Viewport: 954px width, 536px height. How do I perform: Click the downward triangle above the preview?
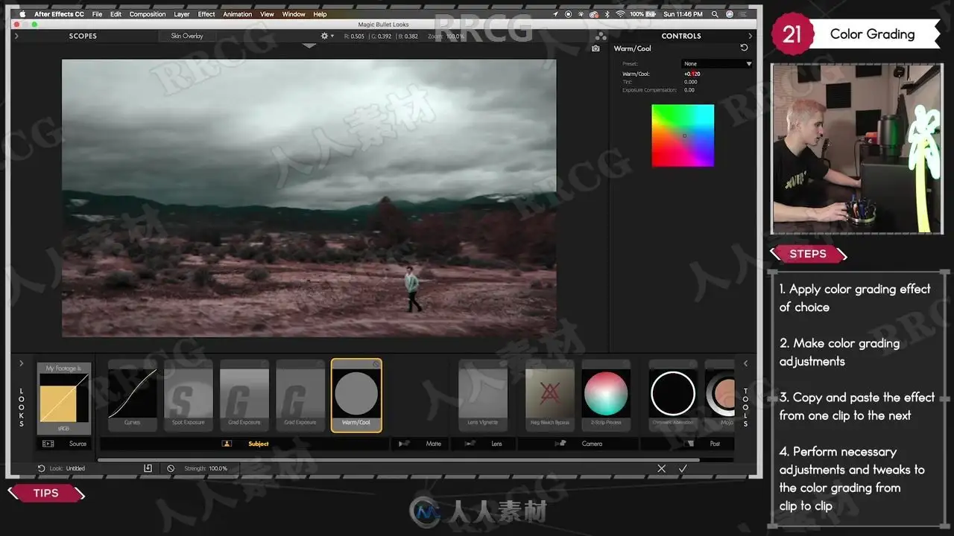click(x=309, y=45)
